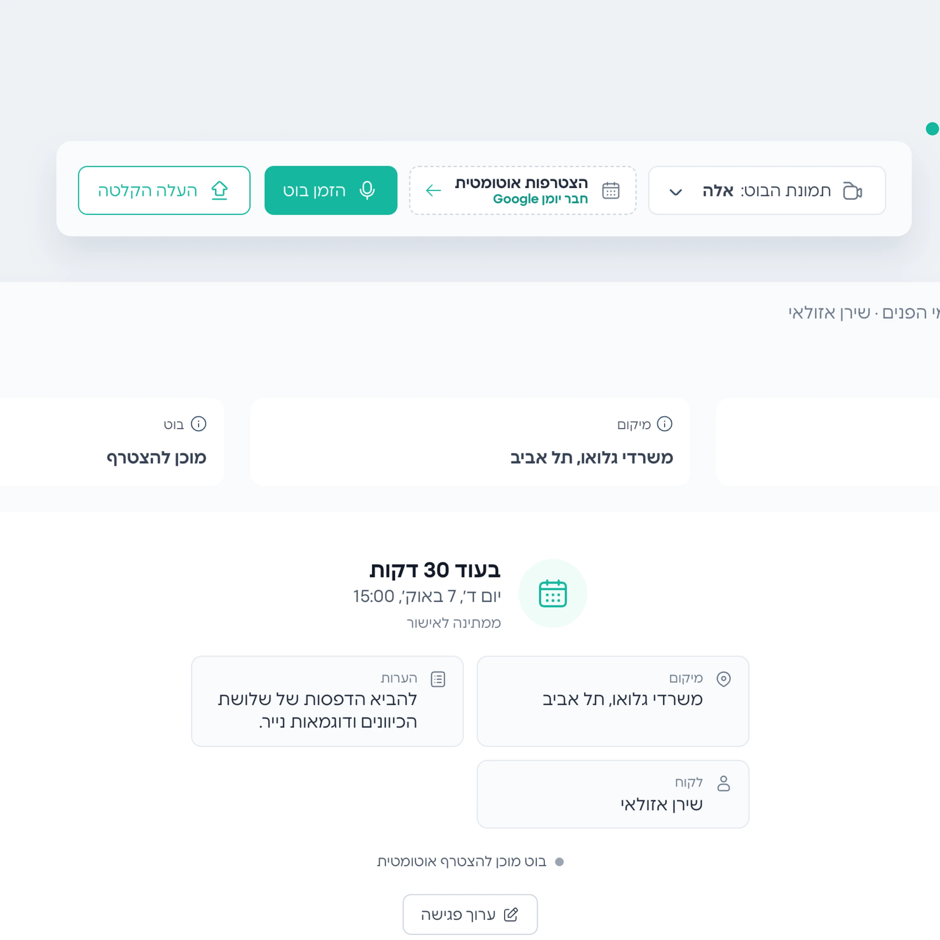Click the status ממתינה לאישור

(453, 623)
